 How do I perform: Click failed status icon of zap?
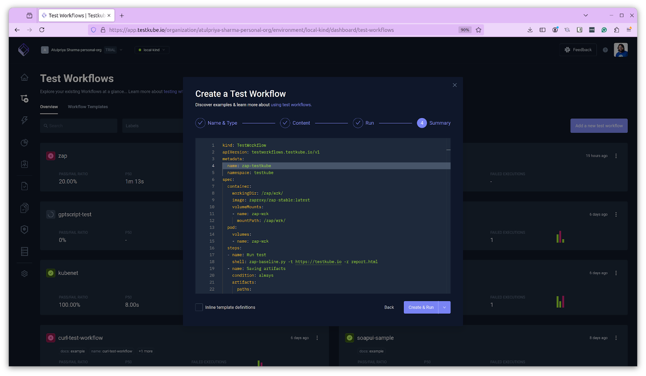click(51, 156)
